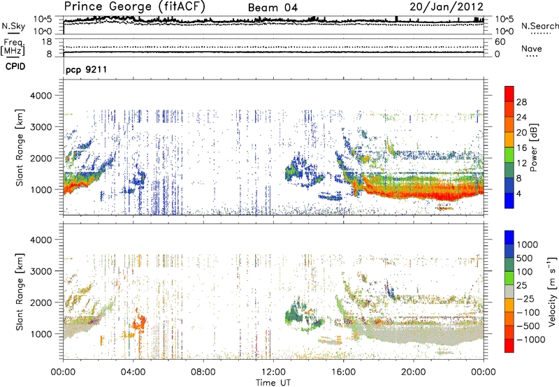Viewport: 559px width, 387px height.
Task: Click the '-25' Velocity scale value
Action: point(525,299)
